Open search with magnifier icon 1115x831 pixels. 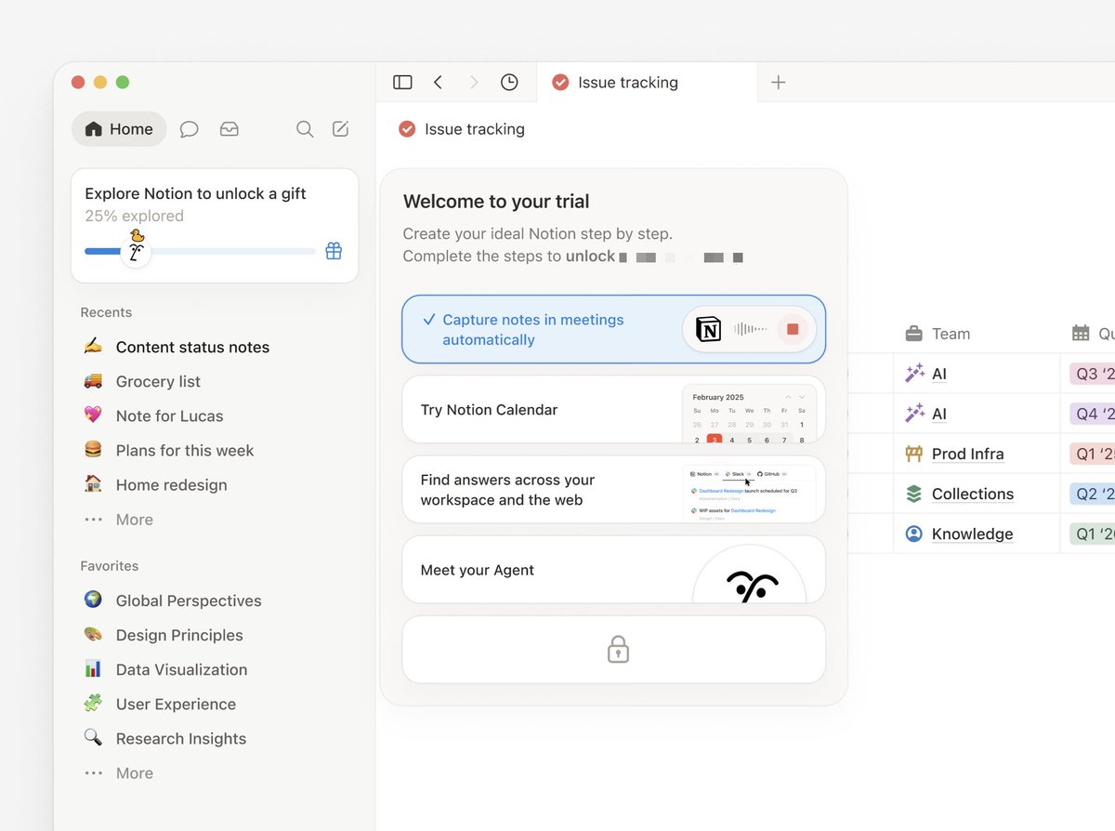pos(305,129)
